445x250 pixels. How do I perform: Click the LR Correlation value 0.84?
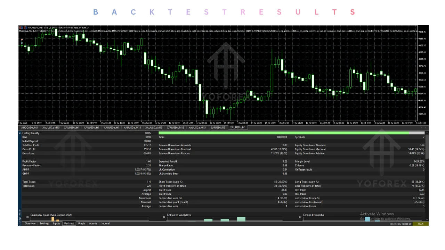[284, 169]
